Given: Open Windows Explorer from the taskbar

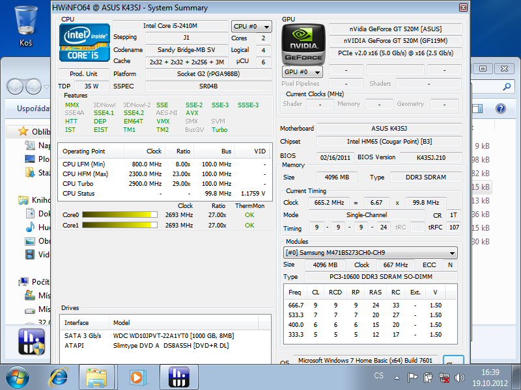Looking at the screenshot, I should (96, 377).
